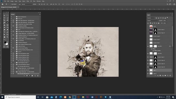The height and width of the screenshot is (99, 176).
Task: Click the background color swatch
Action: [x=7, y=44]
